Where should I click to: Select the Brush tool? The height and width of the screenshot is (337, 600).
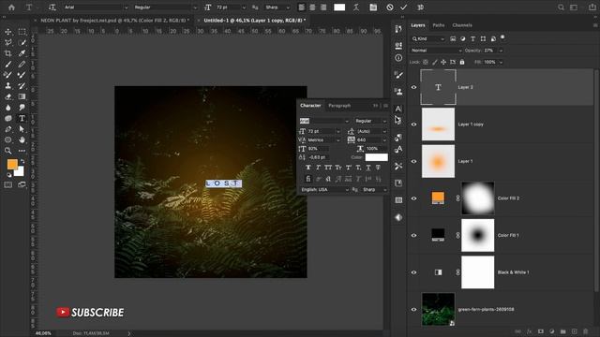[8, 64]
